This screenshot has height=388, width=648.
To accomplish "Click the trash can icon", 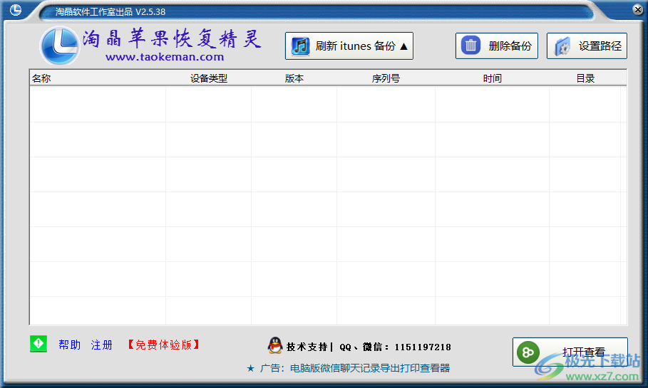I will [x=470, y=46].
